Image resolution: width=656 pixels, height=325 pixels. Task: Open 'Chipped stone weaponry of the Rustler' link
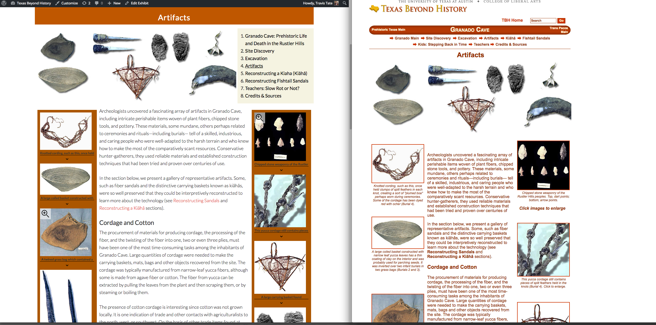click(281, 164)
